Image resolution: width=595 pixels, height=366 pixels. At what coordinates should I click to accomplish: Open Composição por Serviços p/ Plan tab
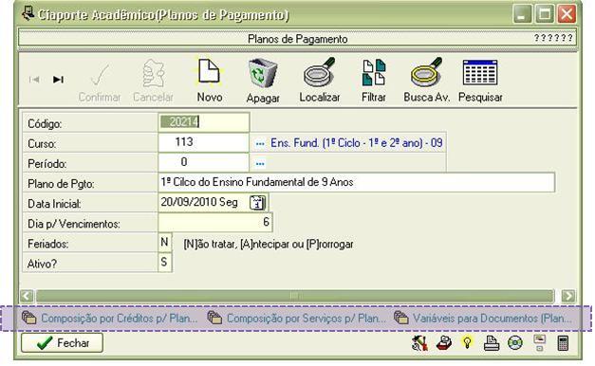pyautogui.click(x=297, y=318)
